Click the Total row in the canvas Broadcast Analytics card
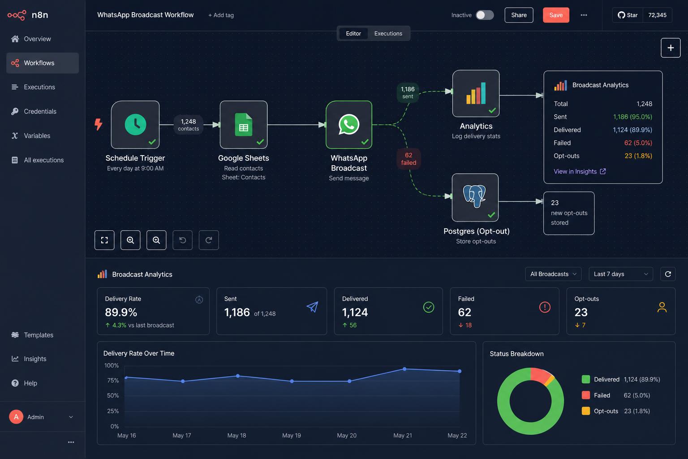Image resolution: width=688 pixels, height=459 pixels. pos(603,104)
